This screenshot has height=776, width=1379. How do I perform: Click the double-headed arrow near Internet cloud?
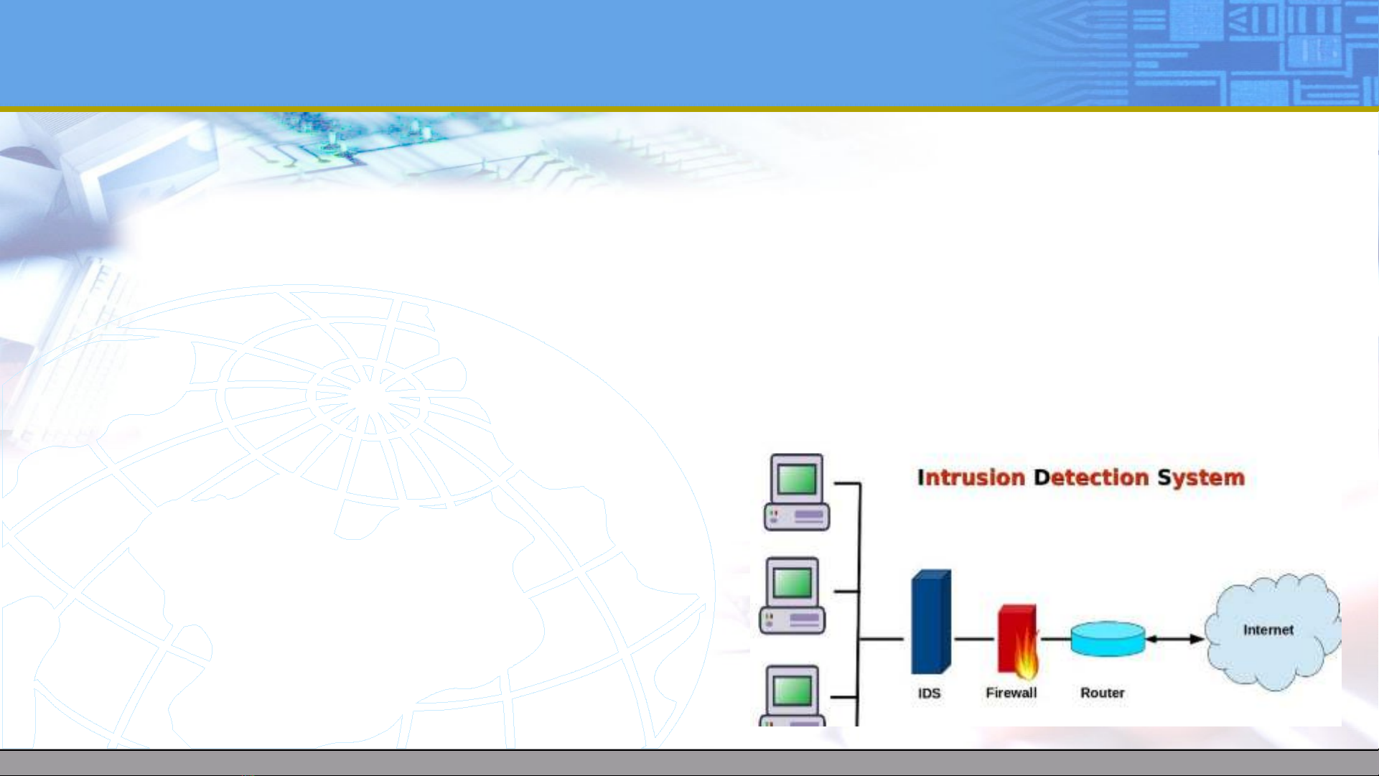[x=1174, y=639]
